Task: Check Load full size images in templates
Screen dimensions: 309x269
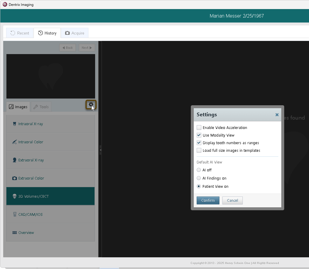Action: (199, 151)
